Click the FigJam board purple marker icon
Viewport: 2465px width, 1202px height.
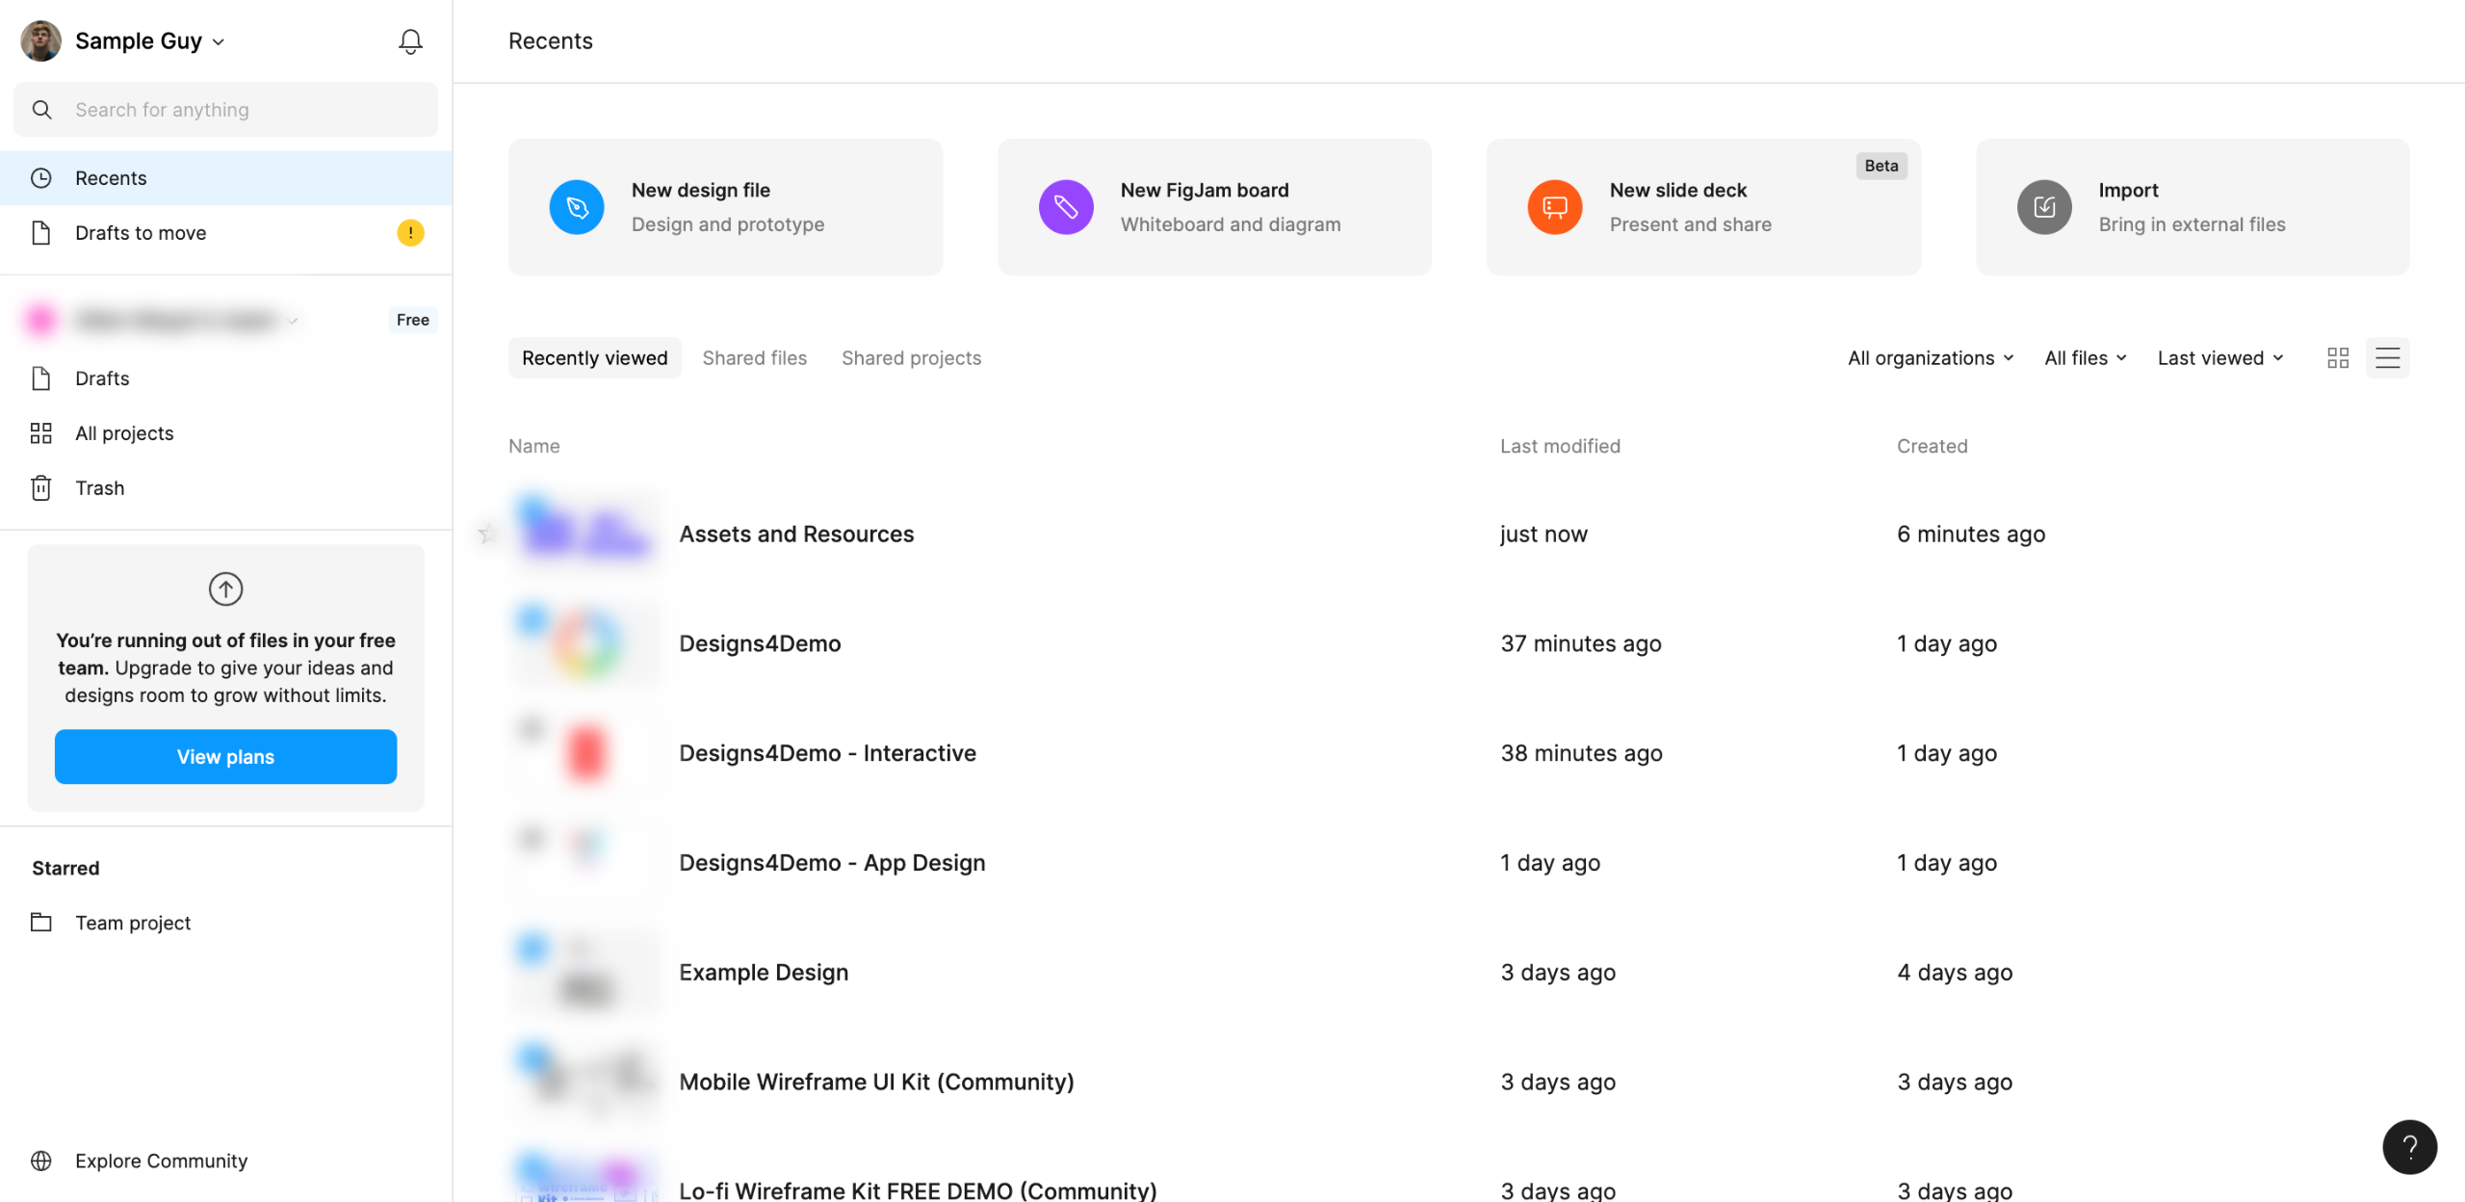click(x=1066, y=207)
